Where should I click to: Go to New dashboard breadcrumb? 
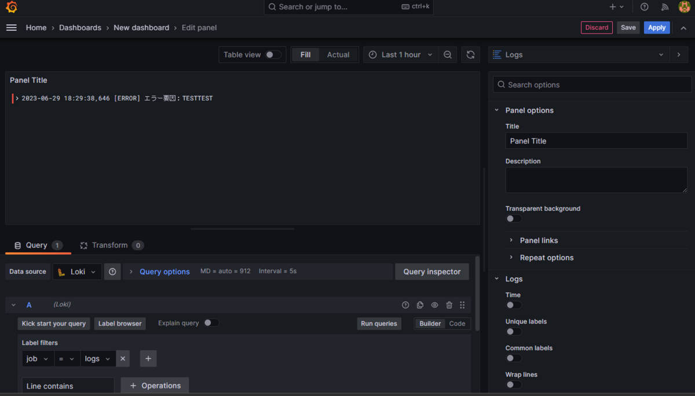[x=141, y=28]
